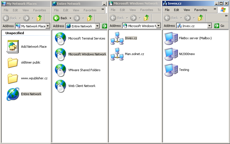Open Back history dropdown in Invex.cz window
Screen dimensions: 230x144
[x=181, y=18]
